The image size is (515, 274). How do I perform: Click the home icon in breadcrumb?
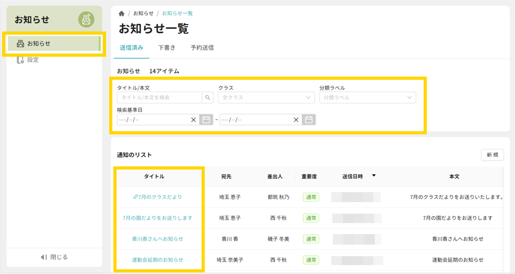coord(122,14)
